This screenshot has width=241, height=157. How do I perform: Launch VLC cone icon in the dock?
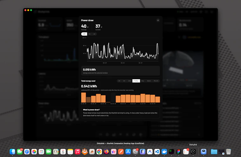85,152
